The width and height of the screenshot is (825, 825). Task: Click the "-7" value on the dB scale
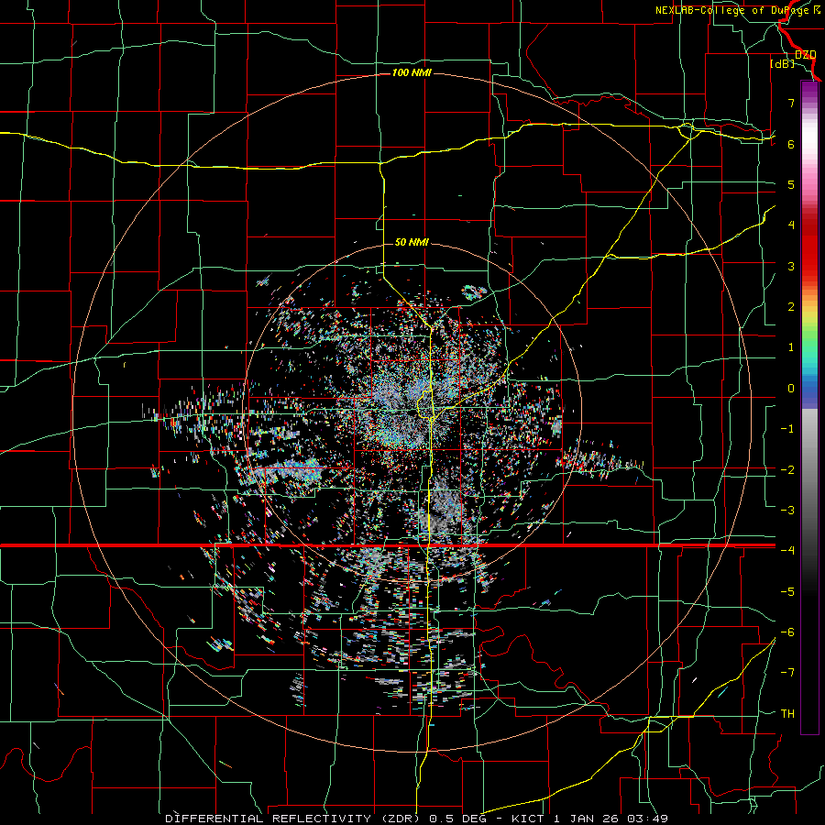(787, 673)
